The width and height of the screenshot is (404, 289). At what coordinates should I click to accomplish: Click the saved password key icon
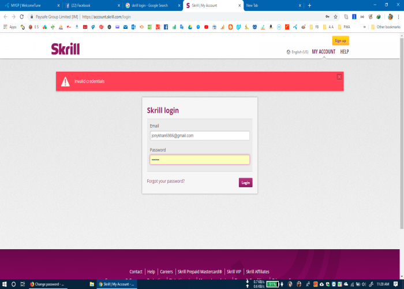point(327,17)
